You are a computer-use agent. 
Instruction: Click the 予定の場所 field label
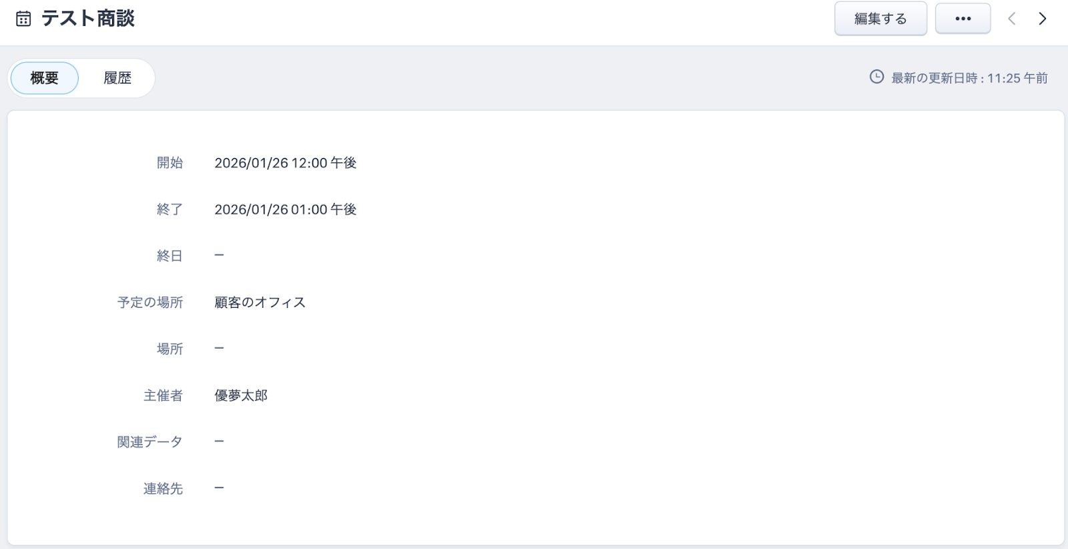coord(150,303)
